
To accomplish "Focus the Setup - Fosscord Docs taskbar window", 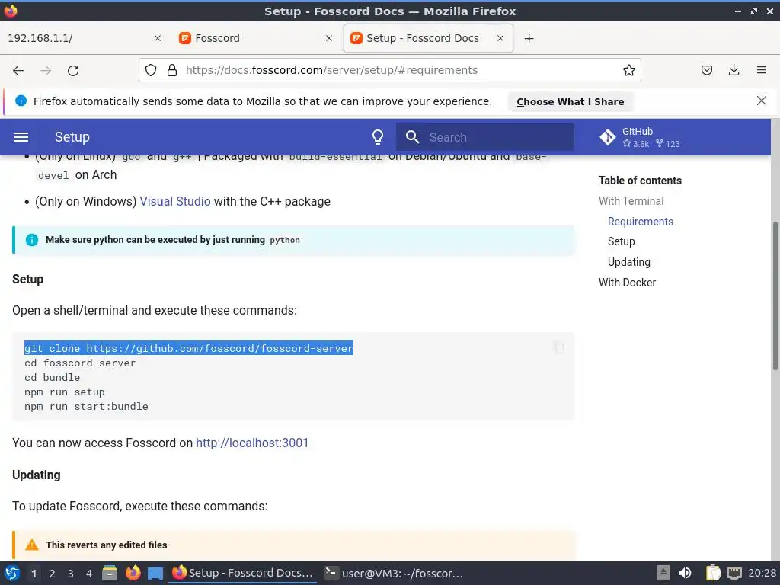I will coord(243,573).
